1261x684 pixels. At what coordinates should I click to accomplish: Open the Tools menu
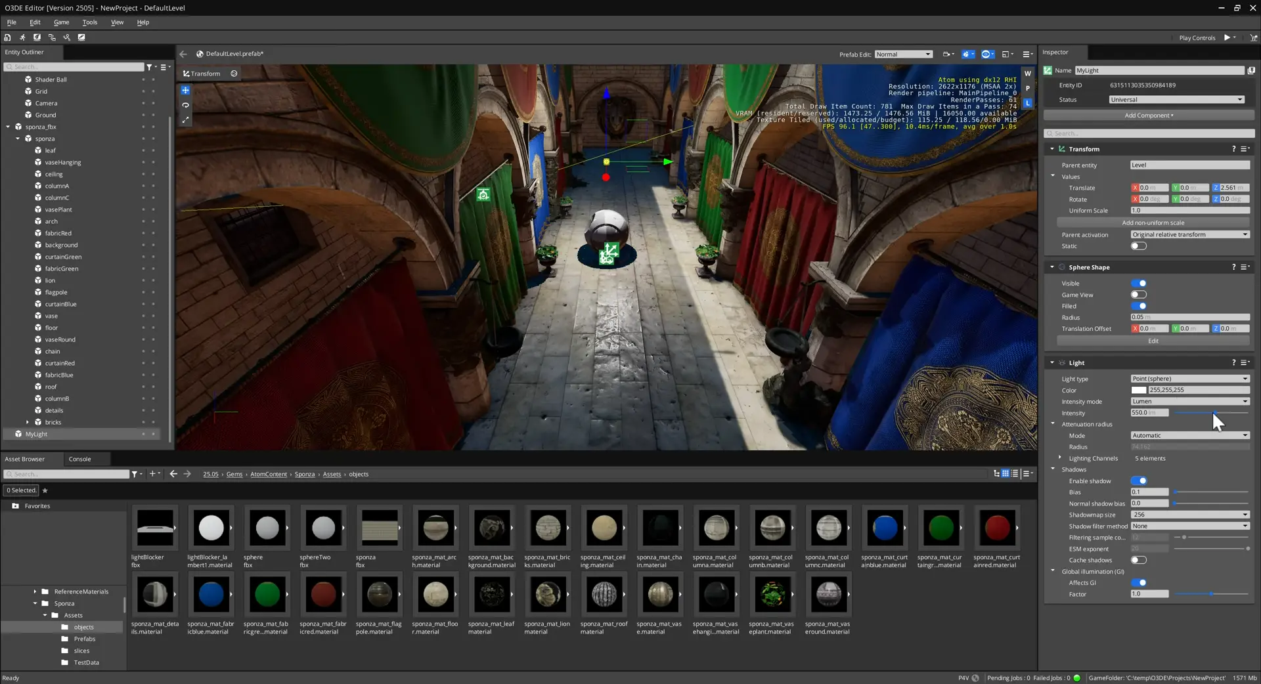(x=89, y=22)
